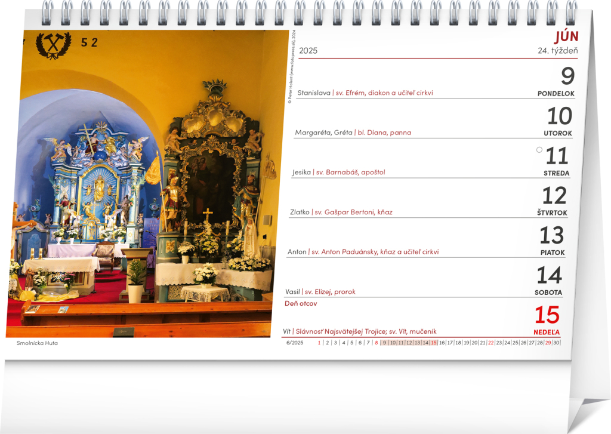This screenshot has width=611, height=434.
Task: Select day 22 in the mini calendar strip
Action: click(x=490, y=343)
